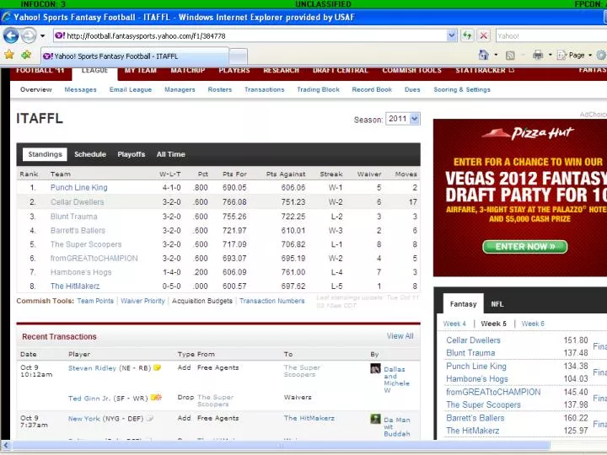
Task: Open the Trading Block link
Action: click(318, 90)
